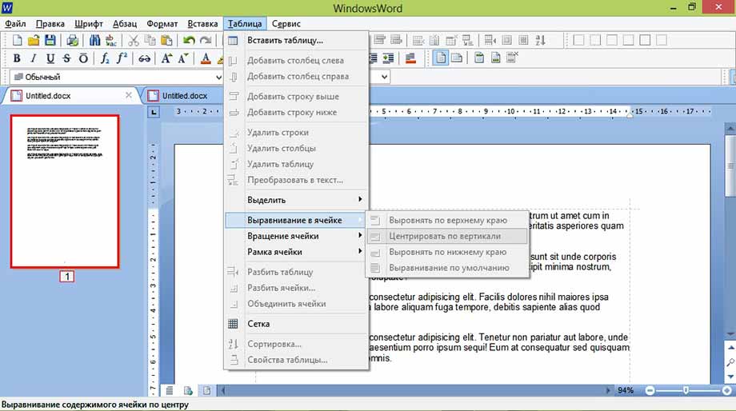Open the Абзац menu
736x411 pixels.
click(x=124, y=23)
